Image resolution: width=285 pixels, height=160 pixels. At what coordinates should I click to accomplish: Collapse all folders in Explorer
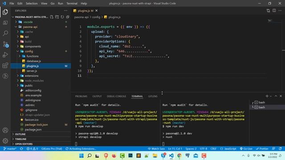(x=68, y=17)
